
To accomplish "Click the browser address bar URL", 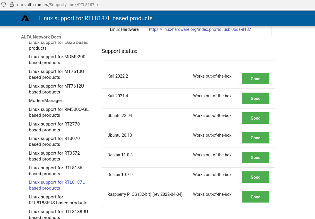I will point(57,5).
